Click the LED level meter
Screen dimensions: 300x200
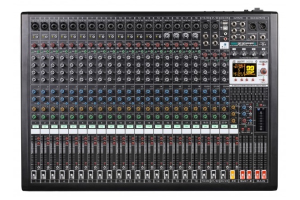click(261, 120)
